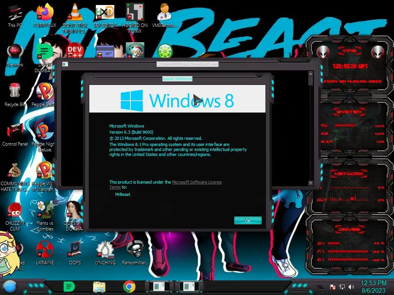
Task: Launch the OOPS laptop shortcut
Action: [75, 253]
